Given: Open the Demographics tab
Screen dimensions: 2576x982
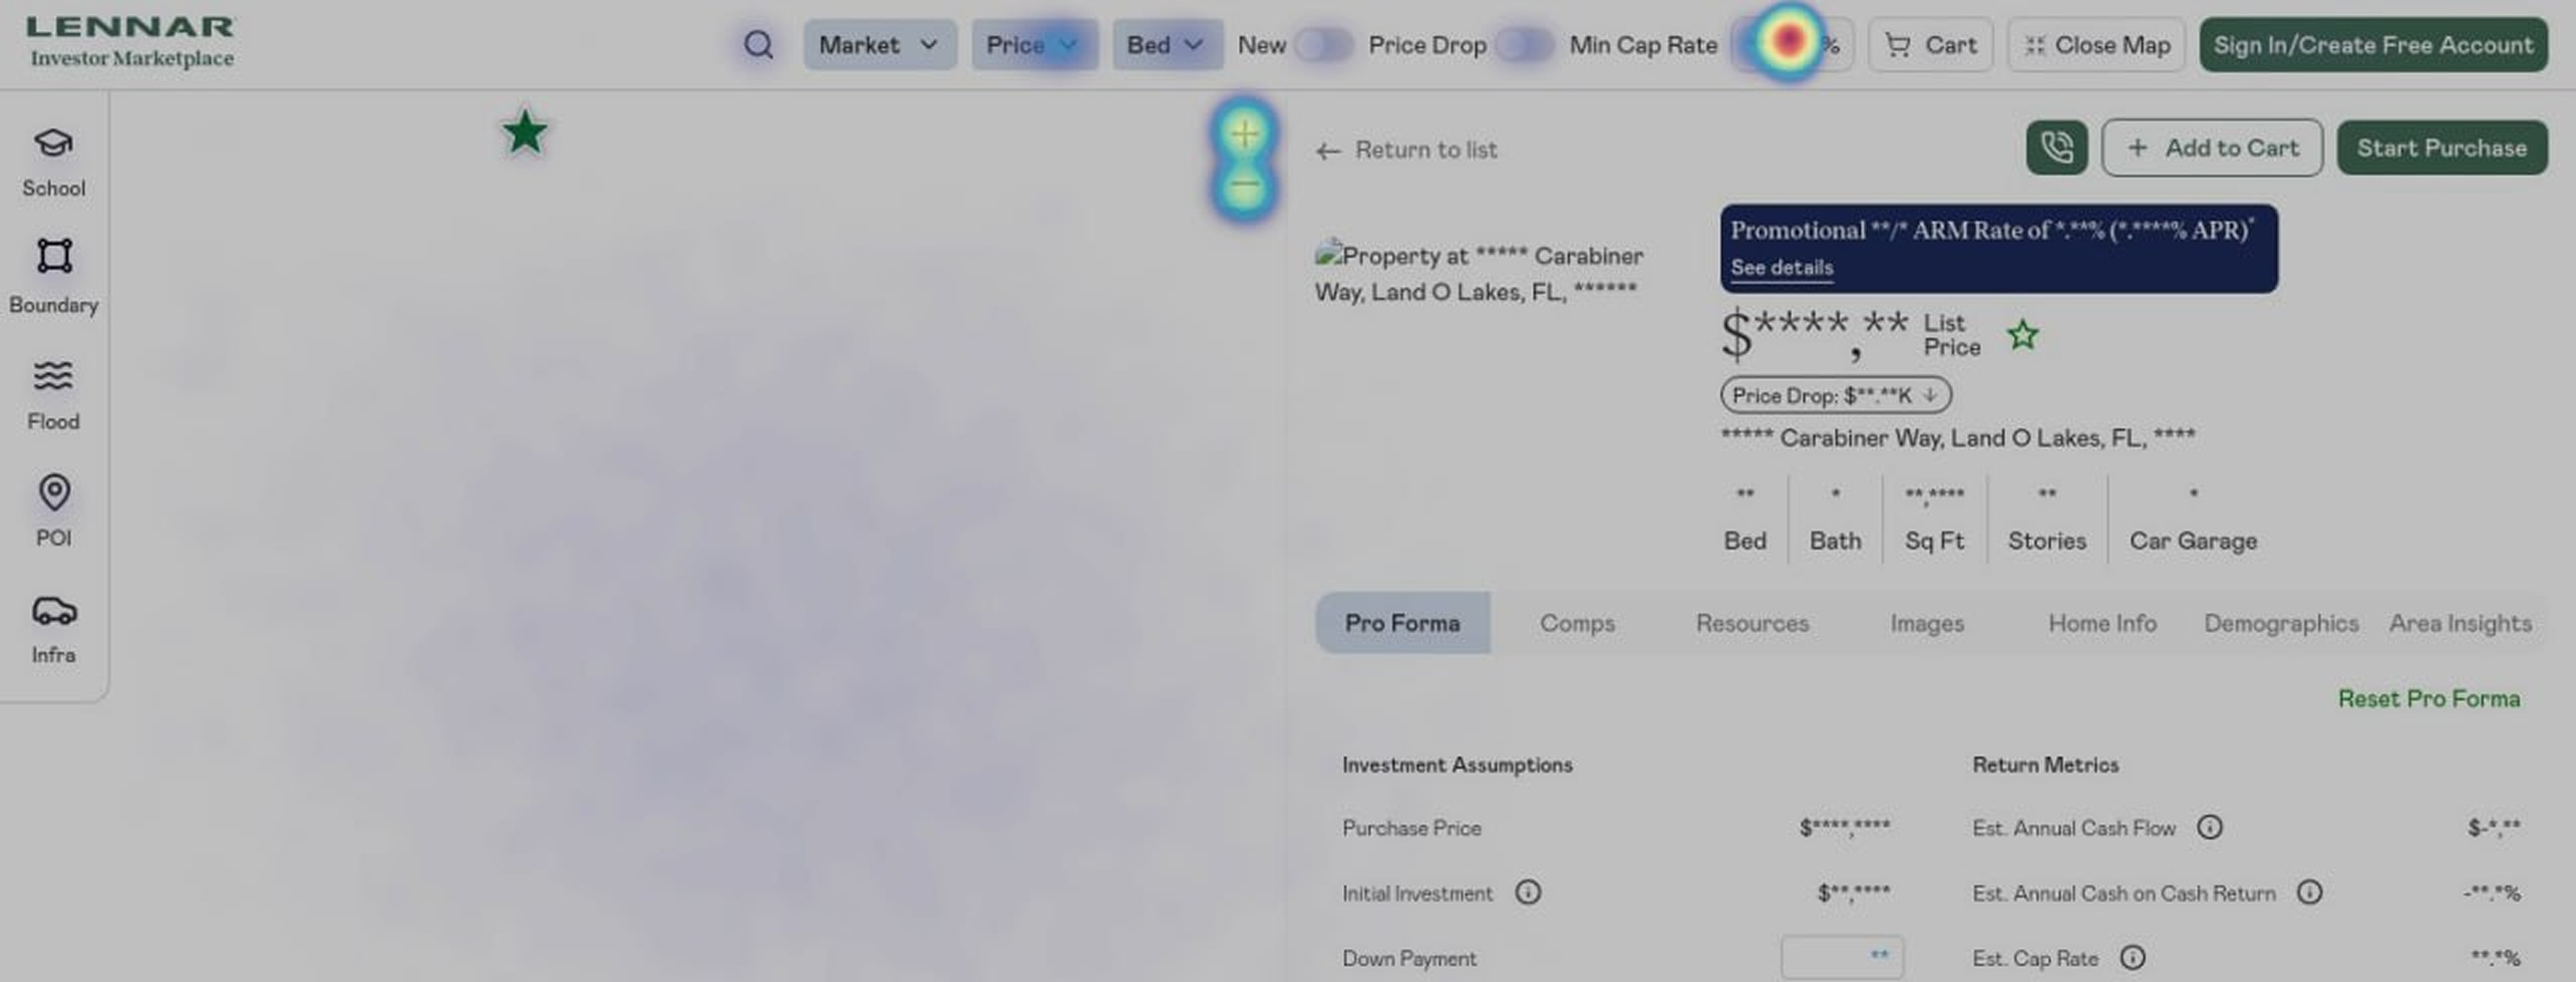Looking at the screenshot, I should point(2281,623).
